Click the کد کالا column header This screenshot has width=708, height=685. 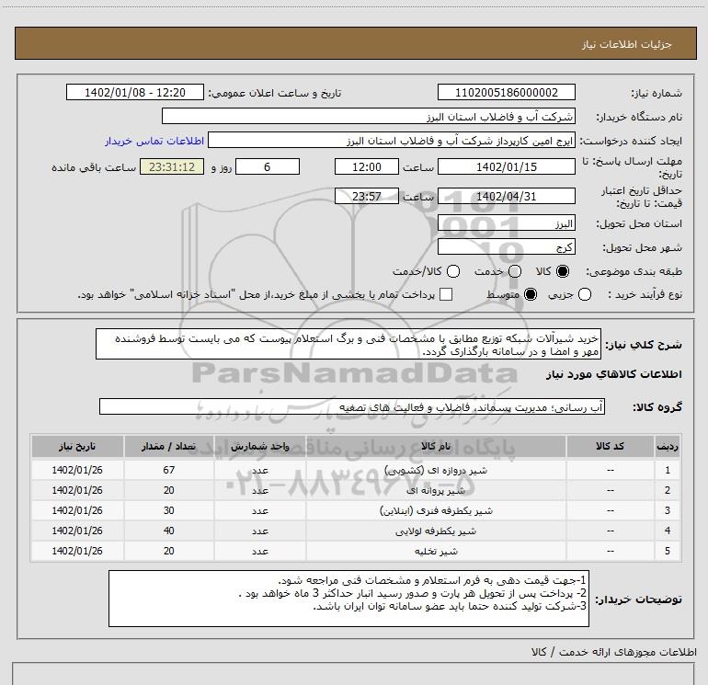pyautogui.click(x=610, y=447)
